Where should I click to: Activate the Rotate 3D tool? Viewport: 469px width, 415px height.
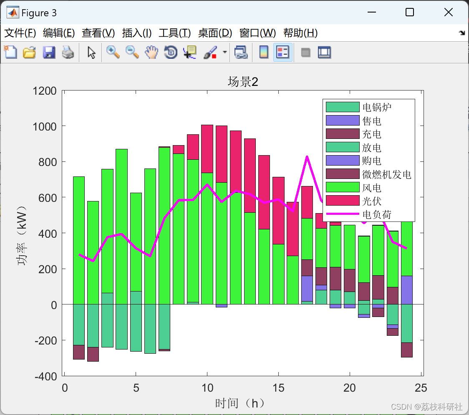(171, 52)
